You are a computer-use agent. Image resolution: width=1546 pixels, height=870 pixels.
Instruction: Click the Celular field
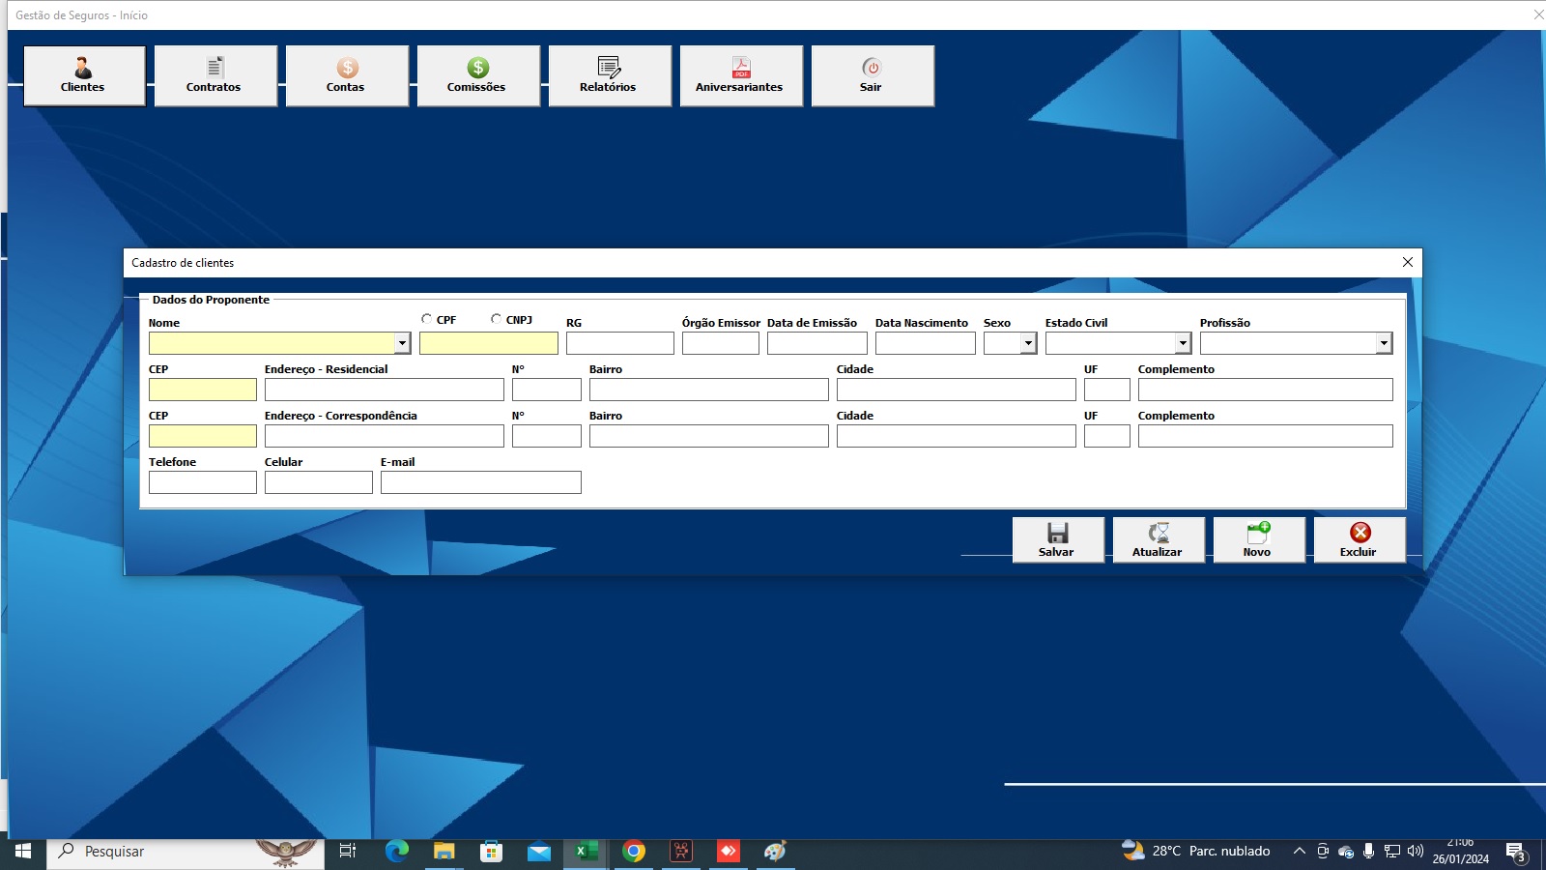click(x=319, y=482)
